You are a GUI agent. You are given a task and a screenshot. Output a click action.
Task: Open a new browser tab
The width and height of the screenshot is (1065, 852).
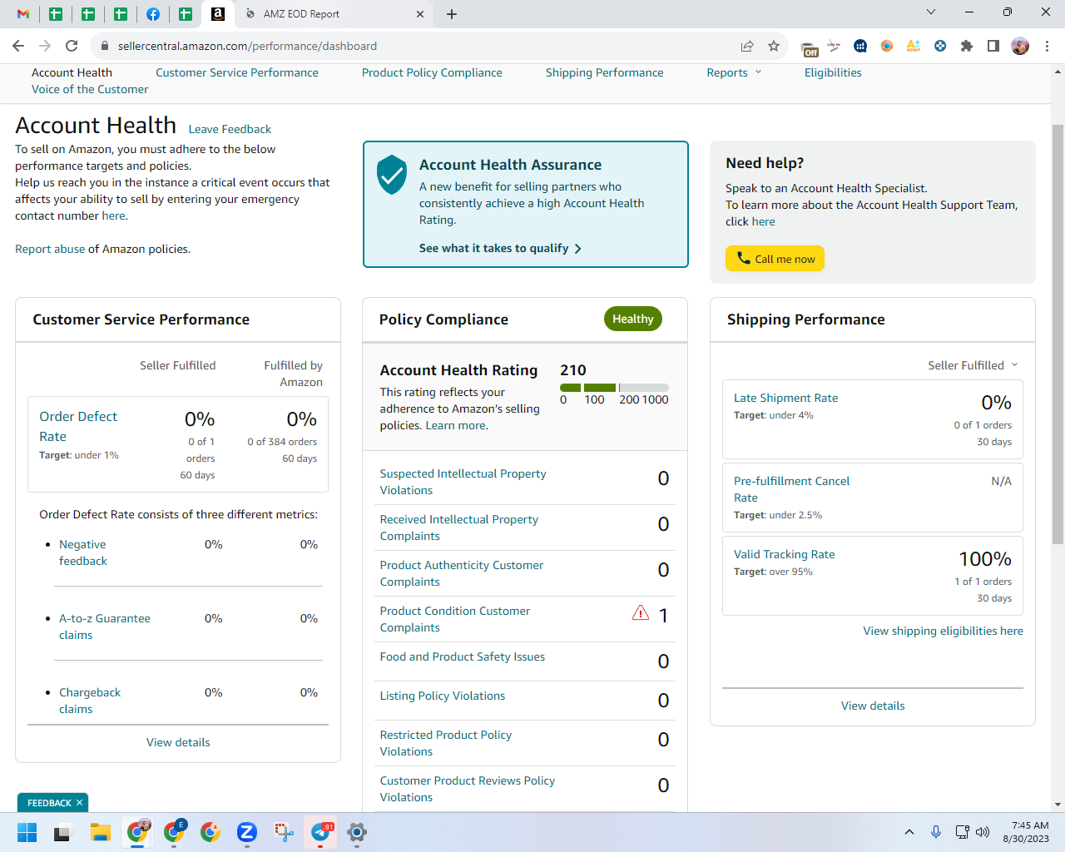[452, 14]
